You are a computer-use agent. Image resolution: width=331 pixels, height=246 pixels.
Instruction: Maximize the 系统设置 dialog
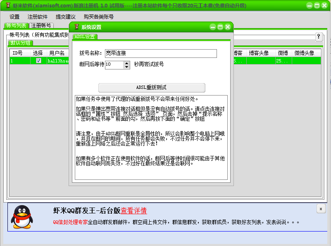219,26
